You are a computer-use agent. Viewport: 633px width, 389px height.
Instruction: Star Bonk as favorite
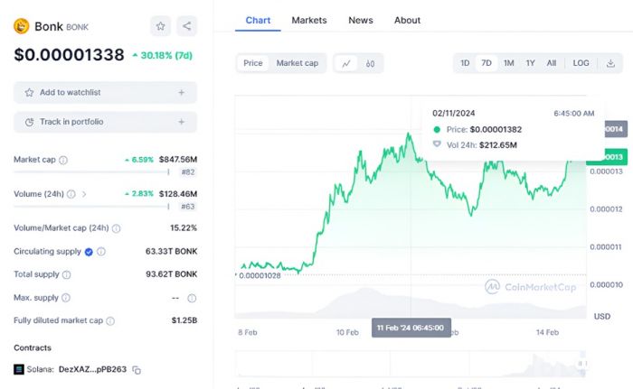coord(161,26)
